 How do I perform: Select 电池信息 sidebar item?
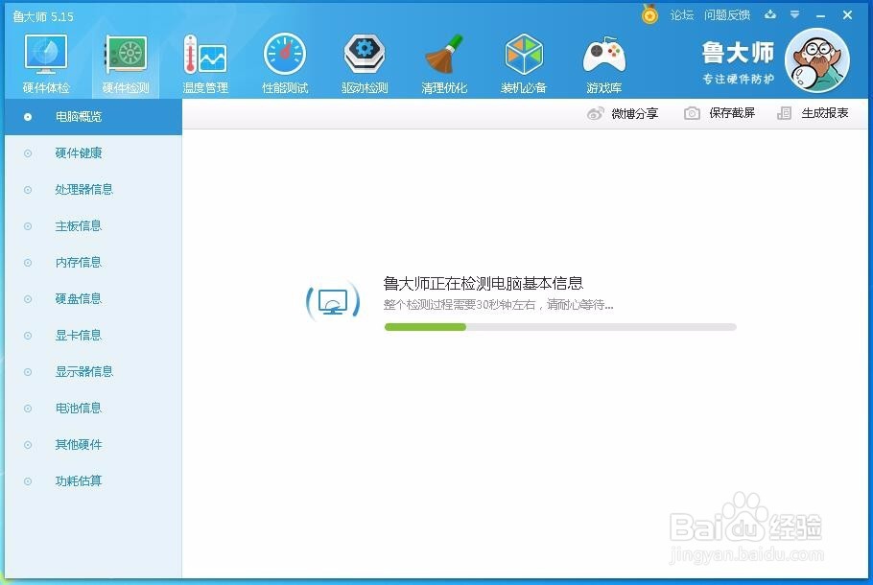click(93, 408)
